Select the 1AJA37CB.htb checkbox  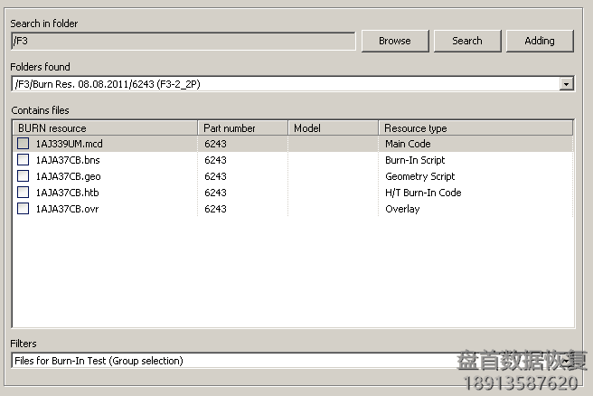[x=24, y=193]
